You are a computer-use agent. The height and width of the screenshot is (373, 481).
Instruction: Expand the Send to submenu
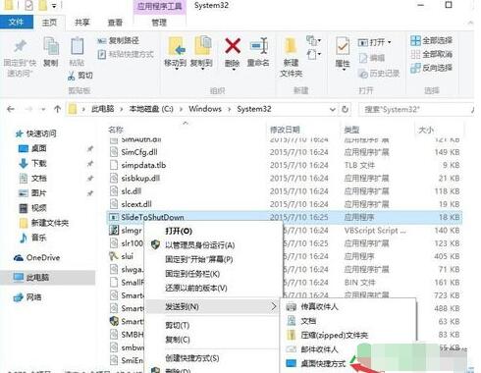tap(213, 307)
